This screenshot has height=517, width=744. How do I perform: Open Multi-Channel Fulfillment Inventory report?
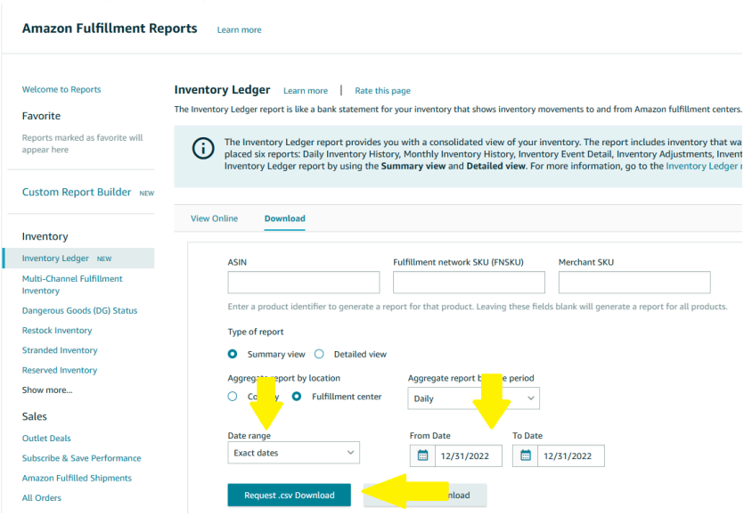pyautogui.click(x=72, y=285)
